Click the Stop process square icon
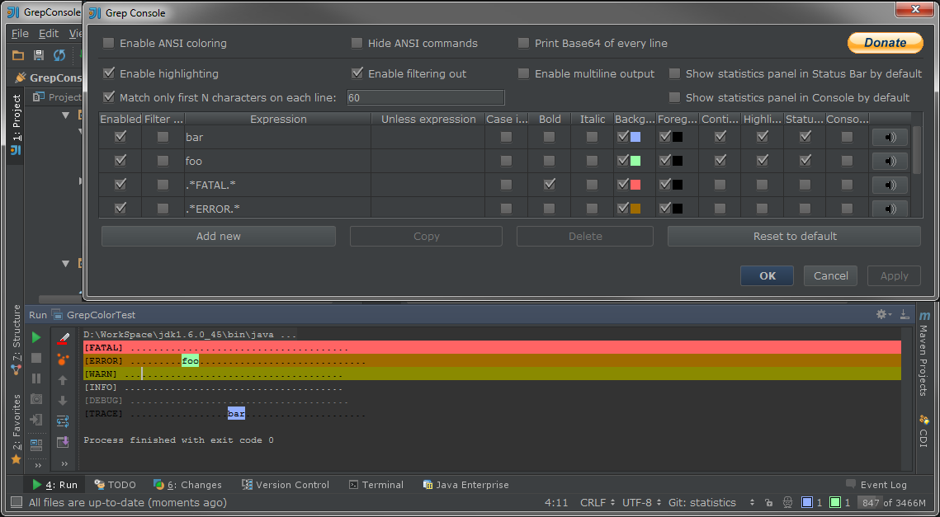This screenshot has width=940, height=517. 36,358
